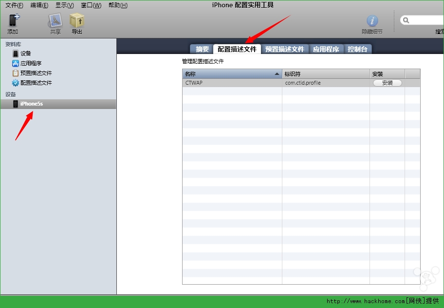444x308 pixels.
Task: Click the 设备 section header above iPhone5s
Action: tap(11, 94)
